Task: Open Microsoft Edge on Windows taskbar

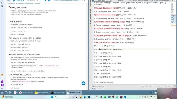Action: pyautogui.click(x=85, y=97)
